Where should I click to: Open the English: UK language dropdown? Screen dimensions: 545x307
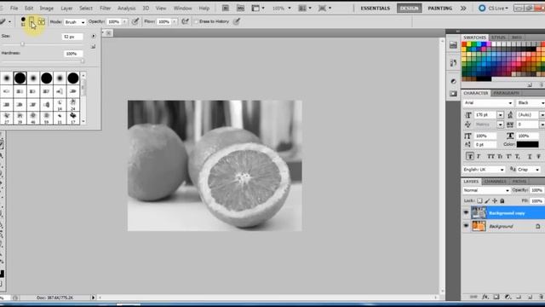(x=484, y=170)
